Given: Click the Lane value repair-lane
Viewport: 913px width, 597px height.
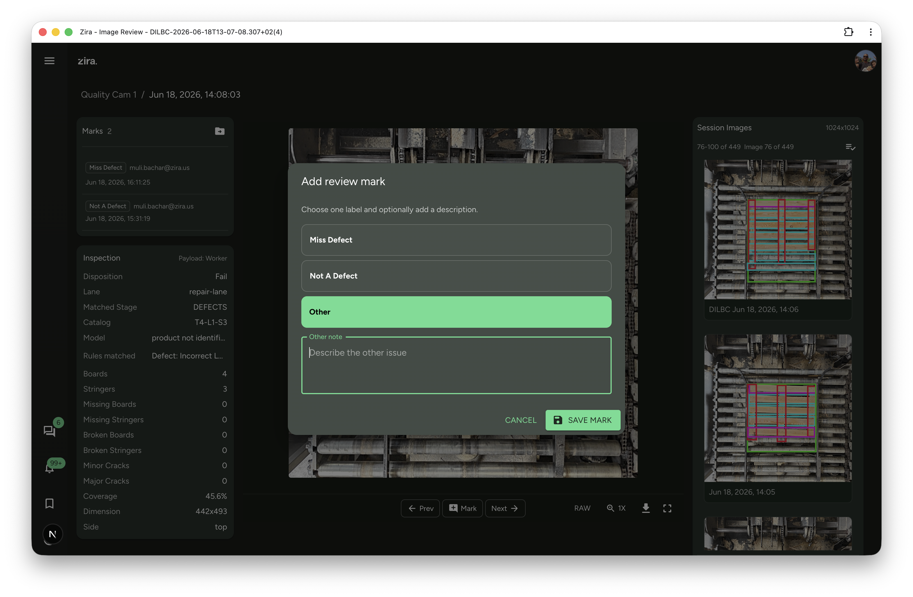Looking at the screenshot, I should [x=208, y=292].
